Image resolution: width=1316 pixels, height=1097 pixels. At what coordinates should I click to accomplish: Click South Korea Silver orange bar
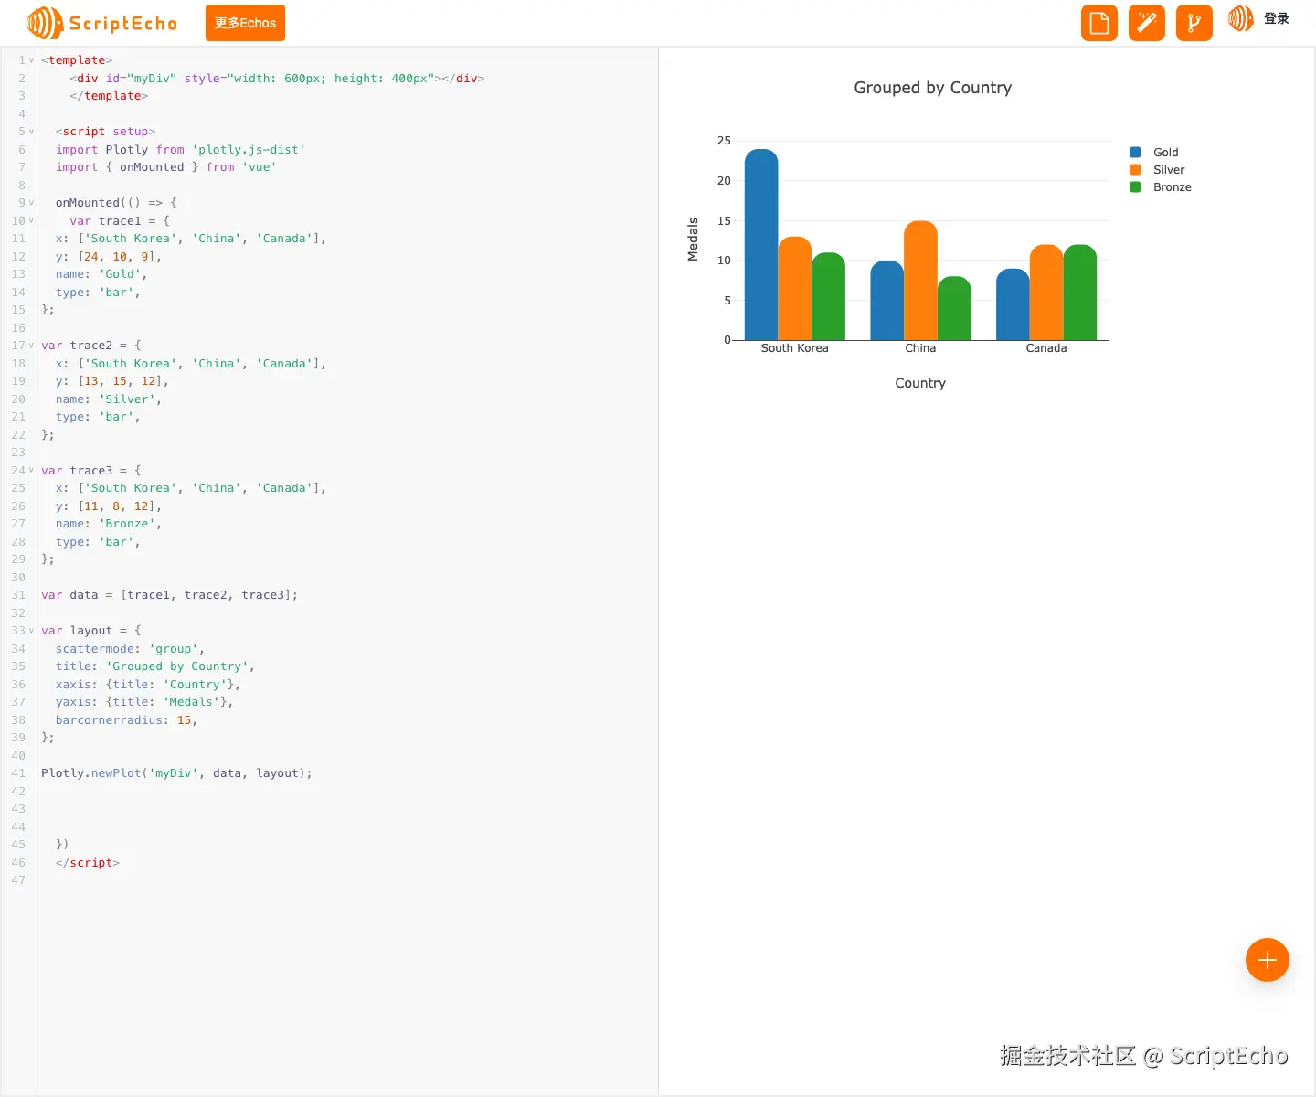click(x=795, y=289)
